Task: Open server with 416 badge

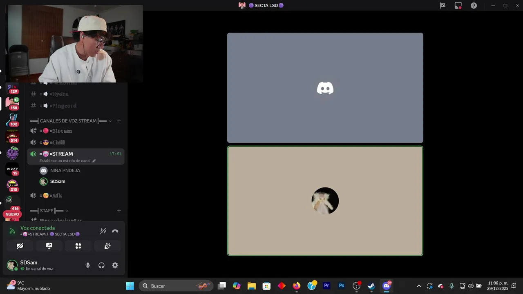Action: 12,202
